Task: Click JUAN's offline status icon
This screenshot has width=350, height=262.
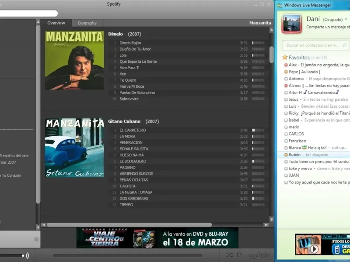Action: pyautogui.click(x=286, y=176)
